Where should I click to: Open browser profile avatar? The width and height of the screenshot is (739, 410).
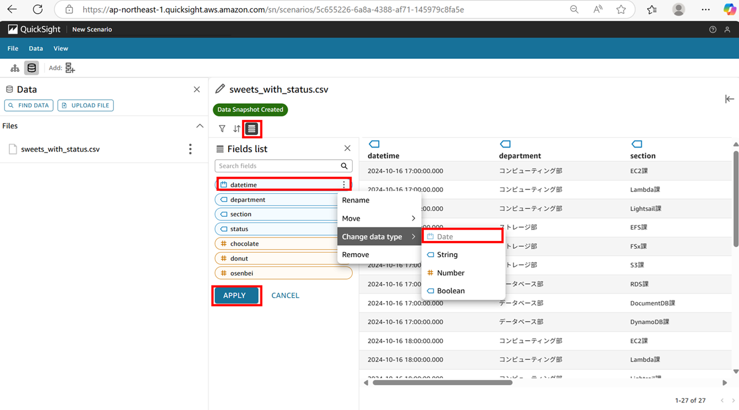tap(679, 10)
